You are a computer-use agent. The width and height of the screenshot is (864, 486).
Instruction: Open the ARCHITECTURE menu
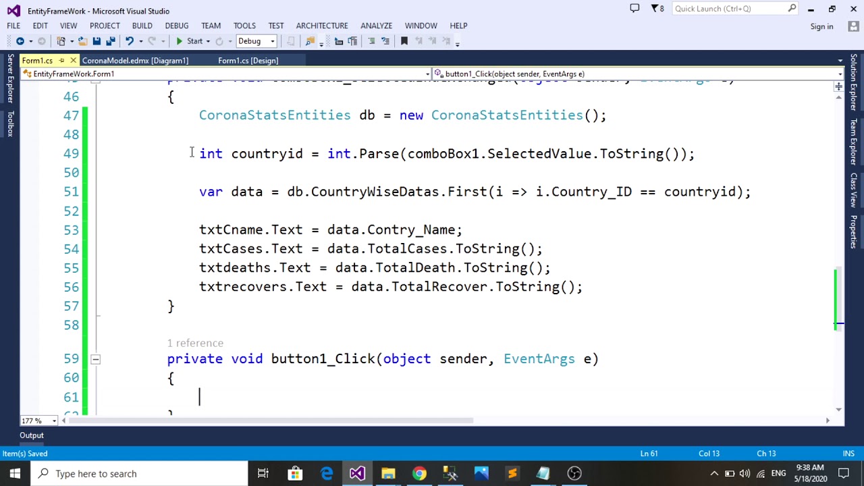coord(322,26)
